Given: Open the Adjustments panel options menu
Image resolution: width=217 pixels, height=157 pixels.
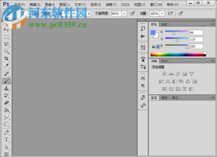Looking at the screenshot, I should [x=212, y=61].
